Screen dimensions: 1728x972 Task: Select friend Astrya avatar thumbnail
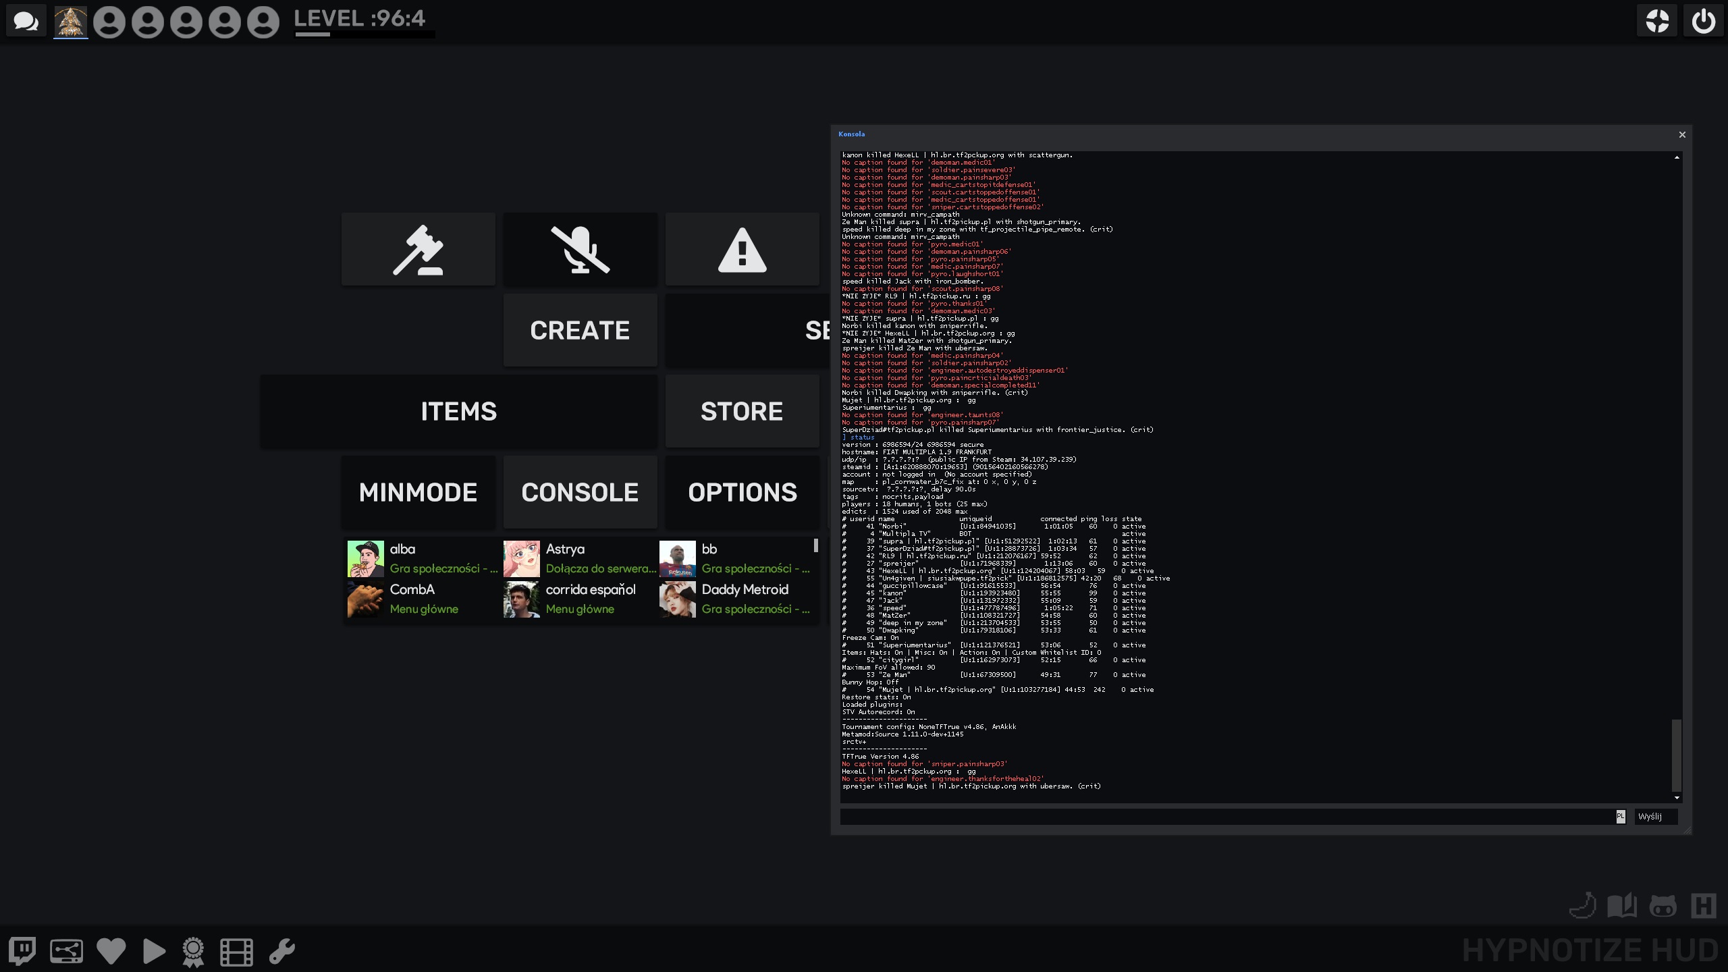tap(521, 559)
